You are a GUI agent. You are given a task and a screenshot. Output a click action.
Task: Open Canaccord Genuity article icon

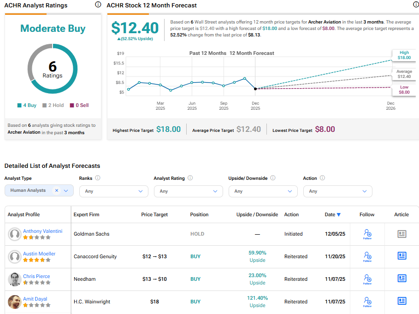click(401, 256)
